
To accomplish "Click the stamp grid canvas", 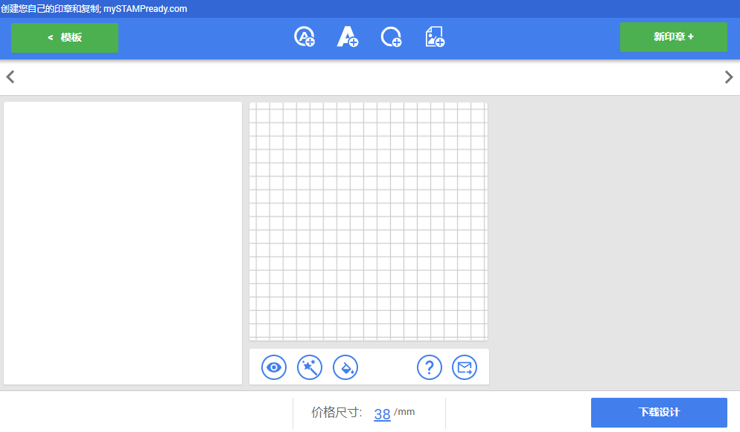I will [369, 222].
